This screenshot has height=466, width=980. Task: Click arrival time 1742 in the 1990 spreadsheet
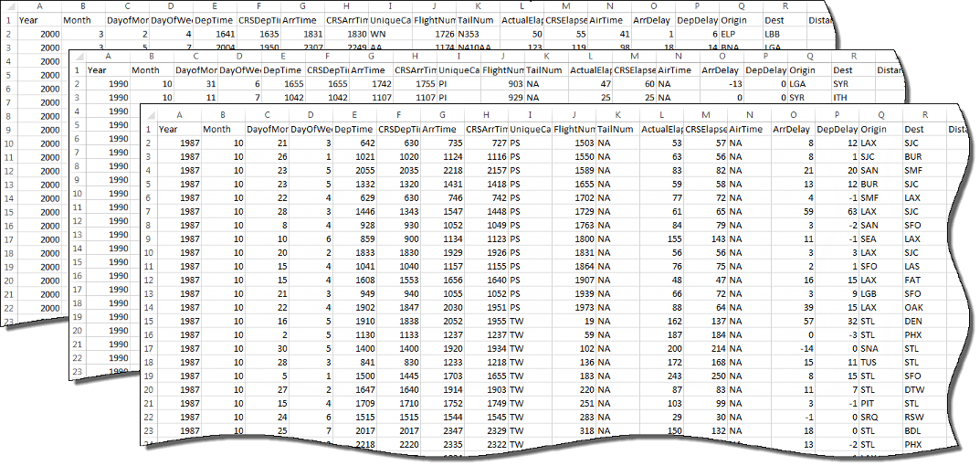coord(371,84)
